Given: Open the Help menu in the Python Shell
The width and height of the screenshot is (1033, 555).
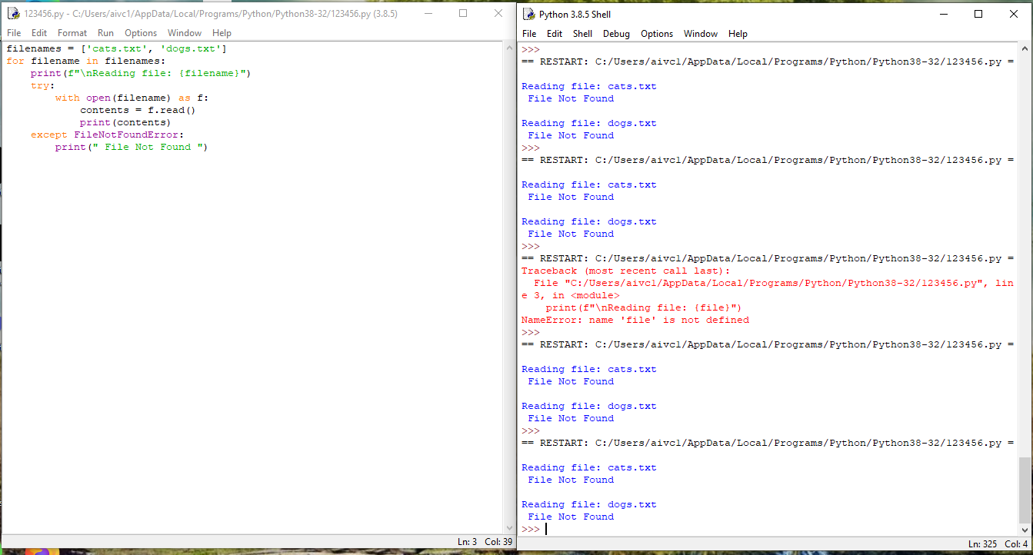Looking at the screenshot, I should (x=738, y=34).
